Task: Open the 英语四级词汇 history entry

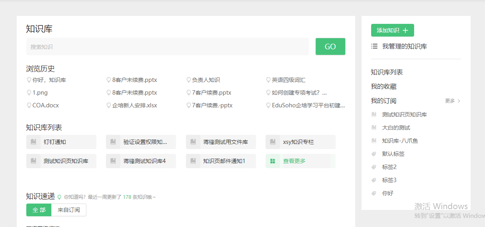Action: click(x=288, y=80)
